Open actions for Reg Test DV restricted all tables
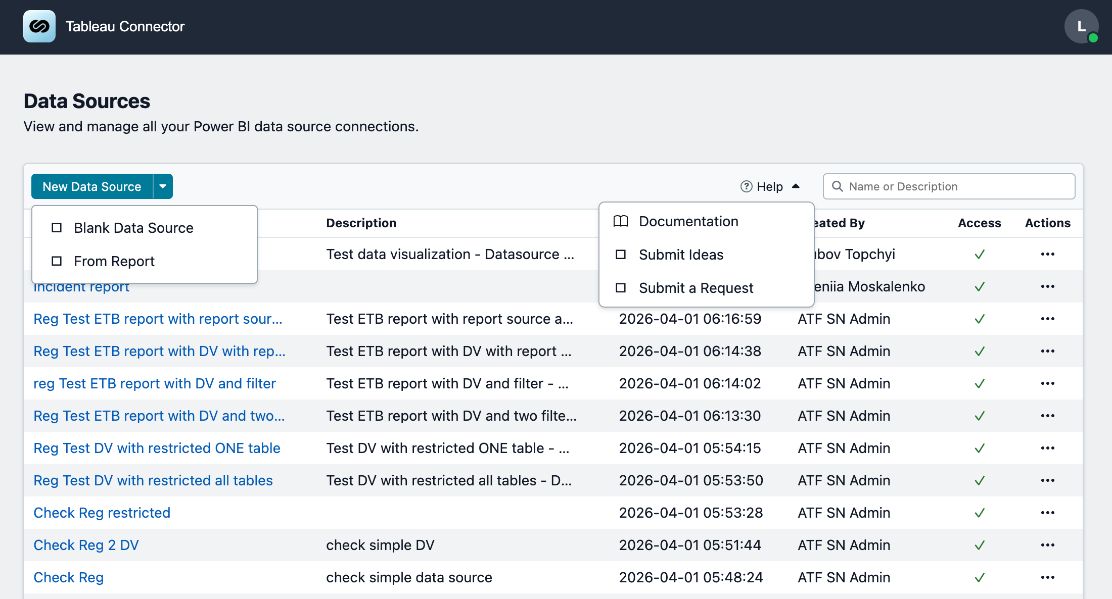Image resolution: width=1112 pixels, height=599 pixels. [1047, 480]
